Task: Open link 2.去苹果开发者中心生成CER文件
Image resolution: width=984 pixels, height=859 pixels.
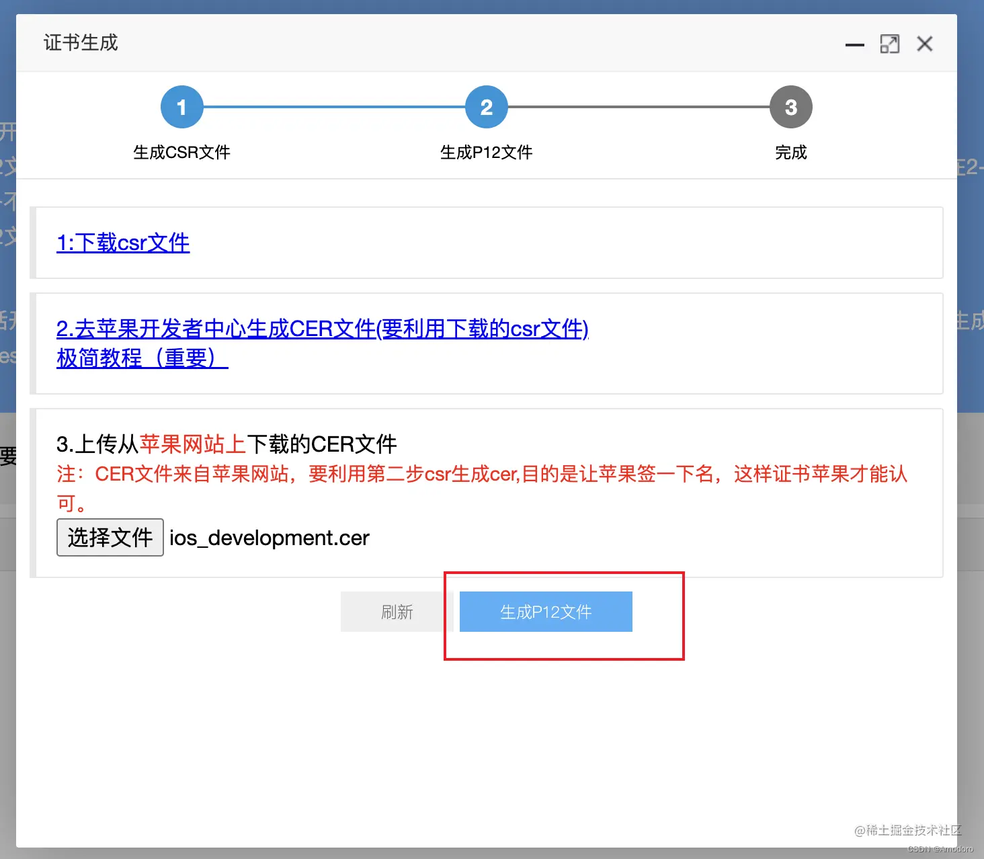Action: click(x=323, y=329)
